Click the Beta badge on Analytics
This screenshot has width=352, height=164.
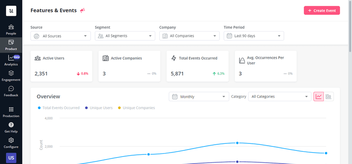[x=17, y=57]
